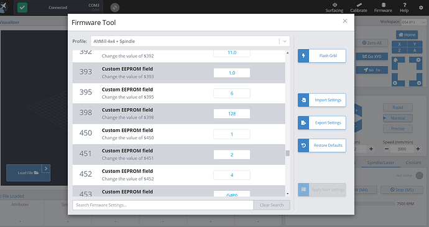
Task: Click the Home button
Action: [407, 35]
